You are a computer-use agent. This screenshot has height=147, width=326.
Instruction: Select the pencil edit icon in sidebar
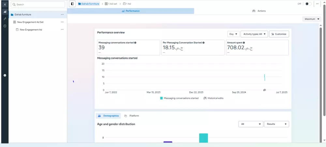(5, 19)
